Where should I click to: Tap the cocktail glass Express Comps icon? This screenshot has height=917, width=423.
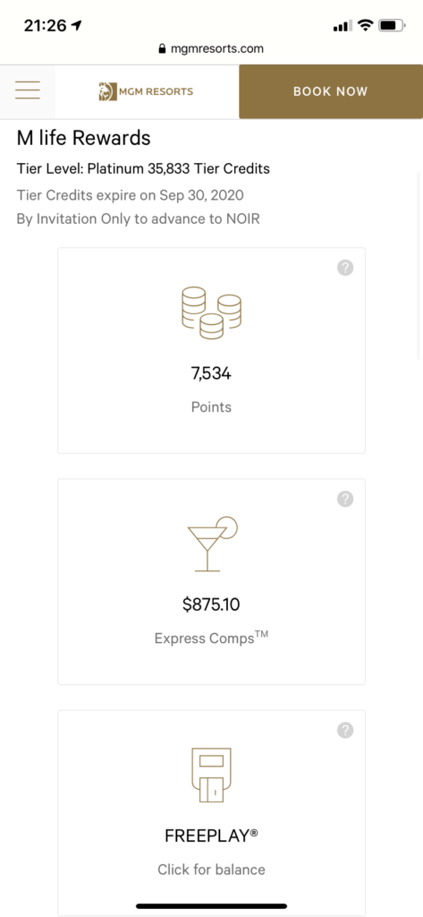coord(212,544)
